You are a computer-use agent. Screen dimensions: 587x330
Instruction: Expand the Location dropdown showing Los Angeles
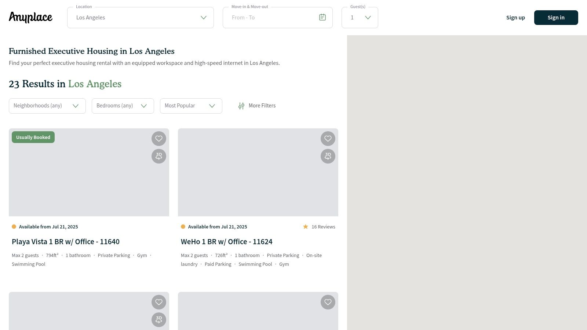(x=141, y=18)
